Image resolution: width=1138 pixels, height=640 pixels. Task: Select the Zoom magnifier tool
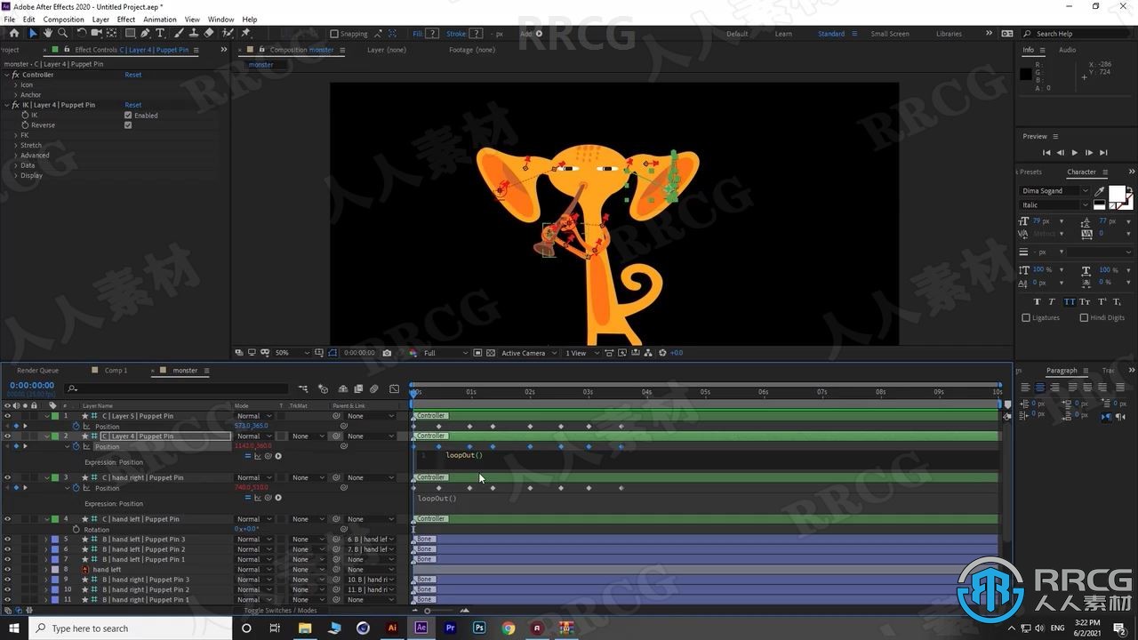[62, 33]
